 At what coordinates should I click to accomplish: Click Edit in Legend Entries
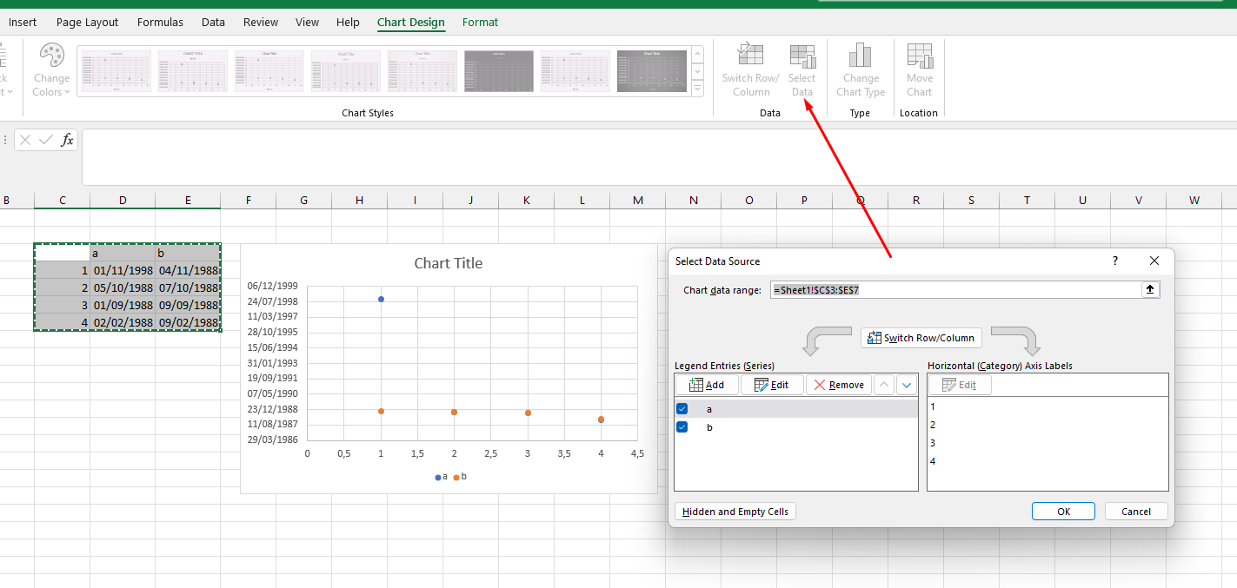772,385
